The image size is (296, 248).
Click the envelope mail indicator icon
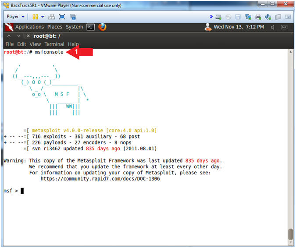tap(284, 27)
